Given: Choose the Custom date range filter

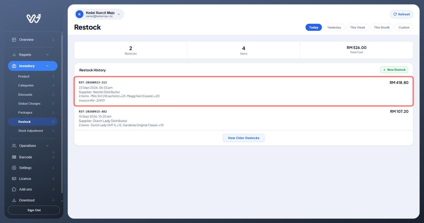Looking at the screenshot, I should coord(404,27).
